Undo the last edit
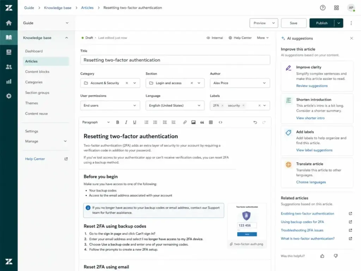The height and width of the screenshot is (271, 361). pos(255,122)
